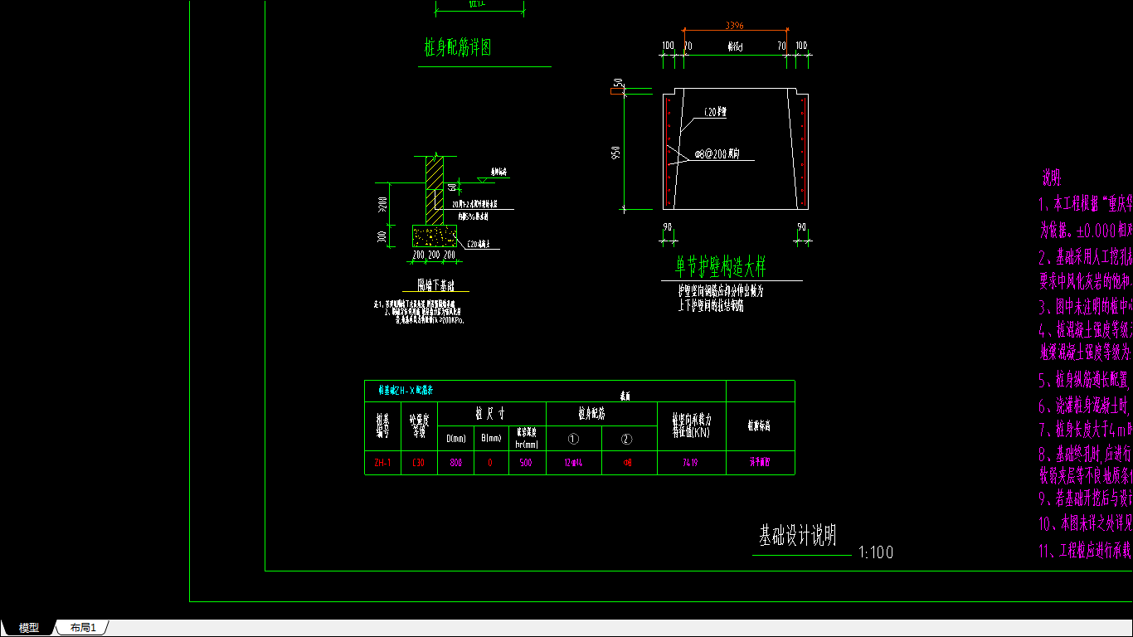Select the ZH-1 table cell
This screenshot has height=637, width=1133.
click(382, 463)
